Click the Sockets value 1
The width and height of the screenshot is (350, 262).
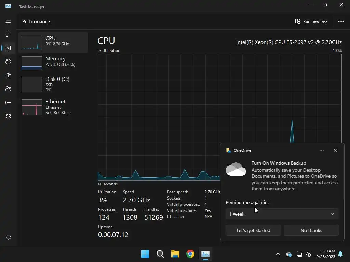click(x=205, y=198)
